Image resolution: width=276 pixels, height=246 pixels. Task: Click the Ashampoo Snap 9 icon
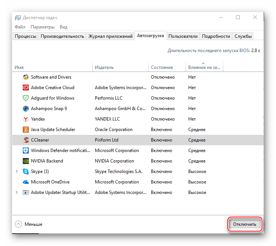coord(26,109)
